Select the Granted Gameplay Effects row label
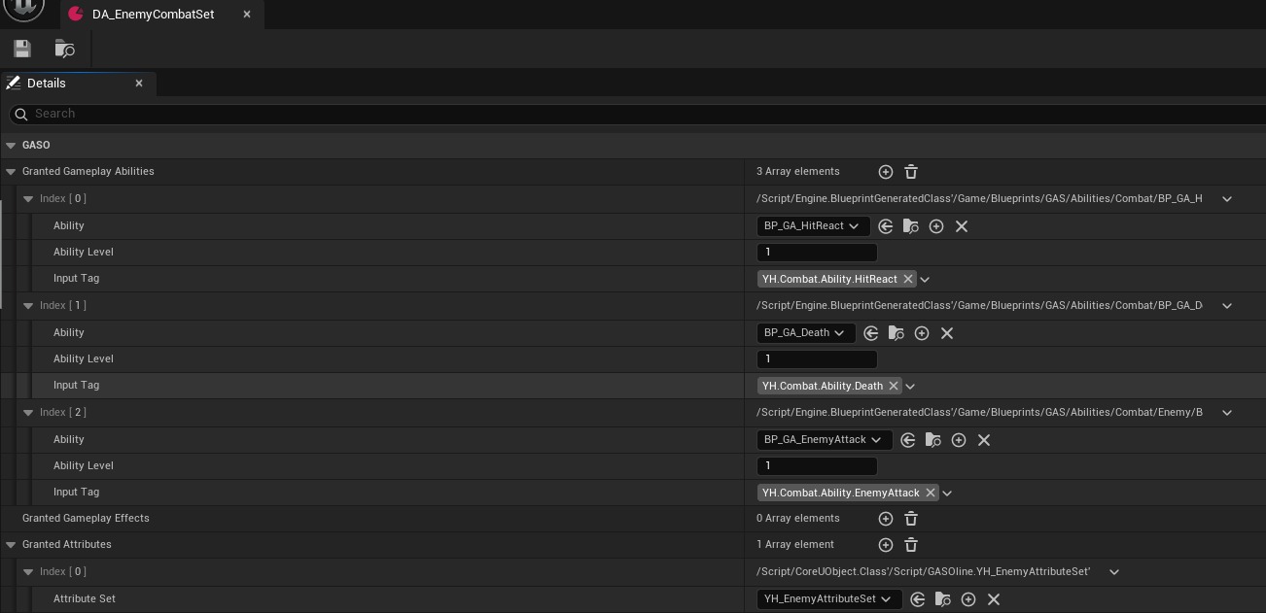The width and height of the screenshot is (1266, 613). pyautogui.click(x=86, y=518)
